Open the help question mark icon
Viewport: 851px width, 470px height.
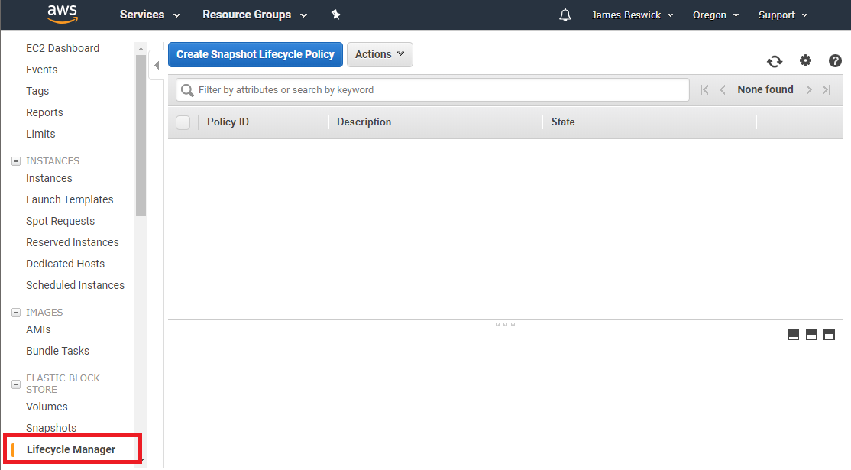click(x=835, y=61)
